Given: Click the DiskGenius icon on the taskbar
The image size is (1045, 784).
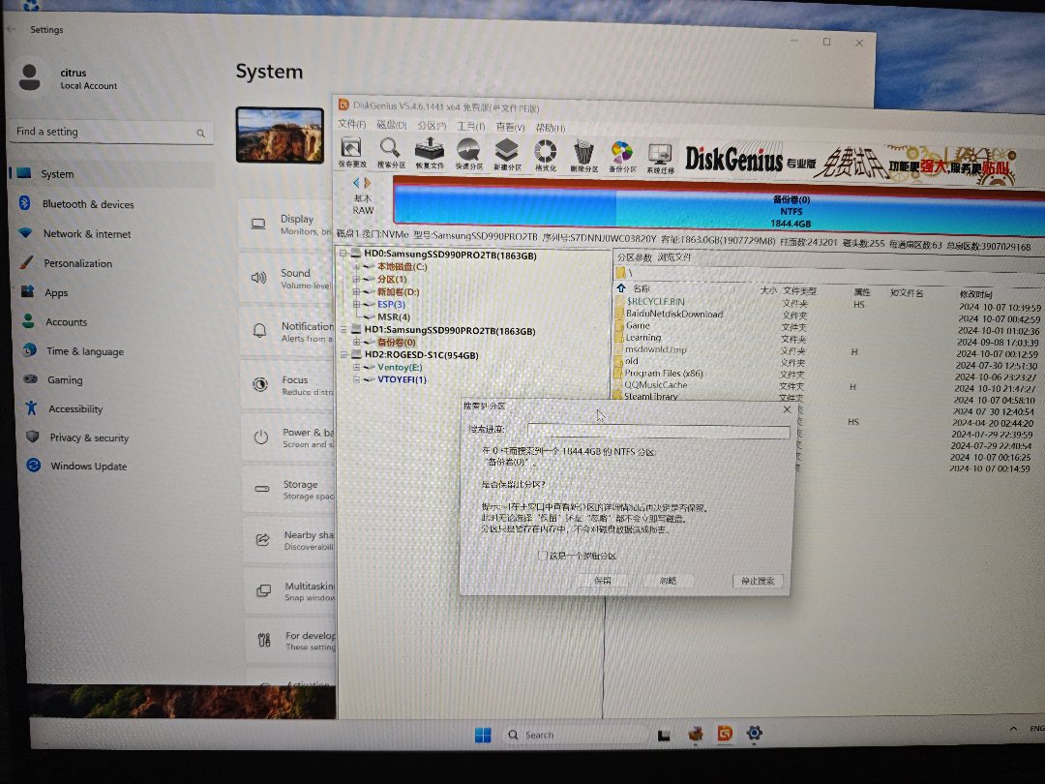Looking at the screenshot, I should tap(725, 734).
